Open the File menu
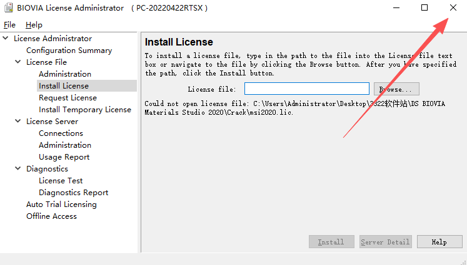This screenshot has height=265, width=467. [x=9, y=25]
